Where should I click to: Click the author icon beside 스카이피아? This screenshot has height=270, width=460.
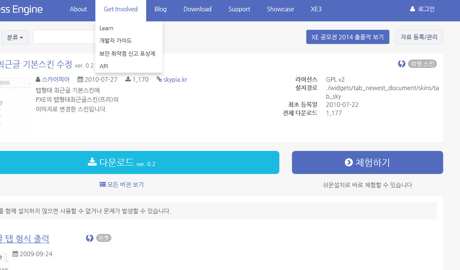pos(38,79)
